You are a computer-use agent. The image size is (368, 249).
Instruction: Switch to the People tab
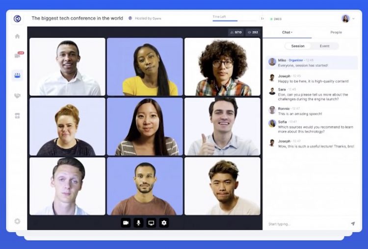336,32
